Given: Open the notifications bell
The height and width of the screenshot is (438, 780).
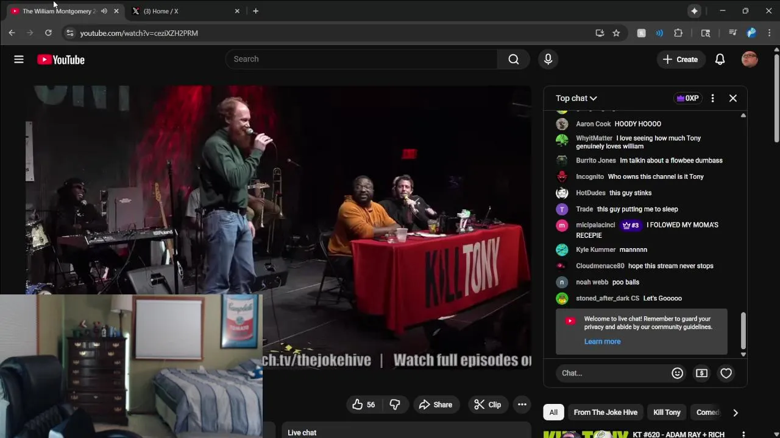Looking at the screenshot, I should click(720, 59).
